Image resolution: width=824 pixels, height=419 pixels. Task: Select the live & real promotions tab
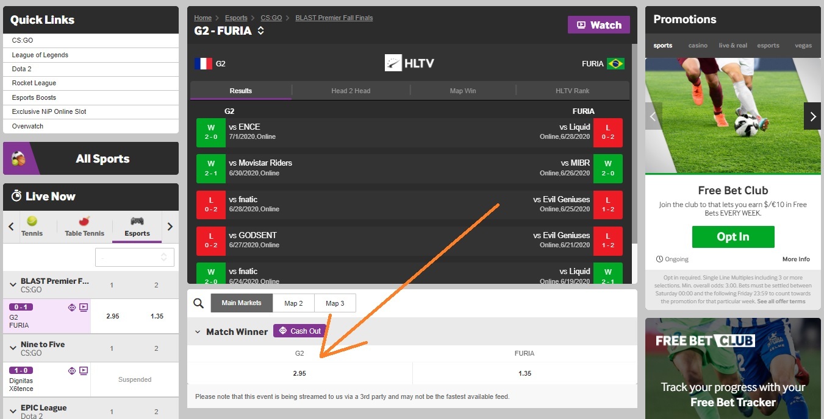tap(733, 45)
